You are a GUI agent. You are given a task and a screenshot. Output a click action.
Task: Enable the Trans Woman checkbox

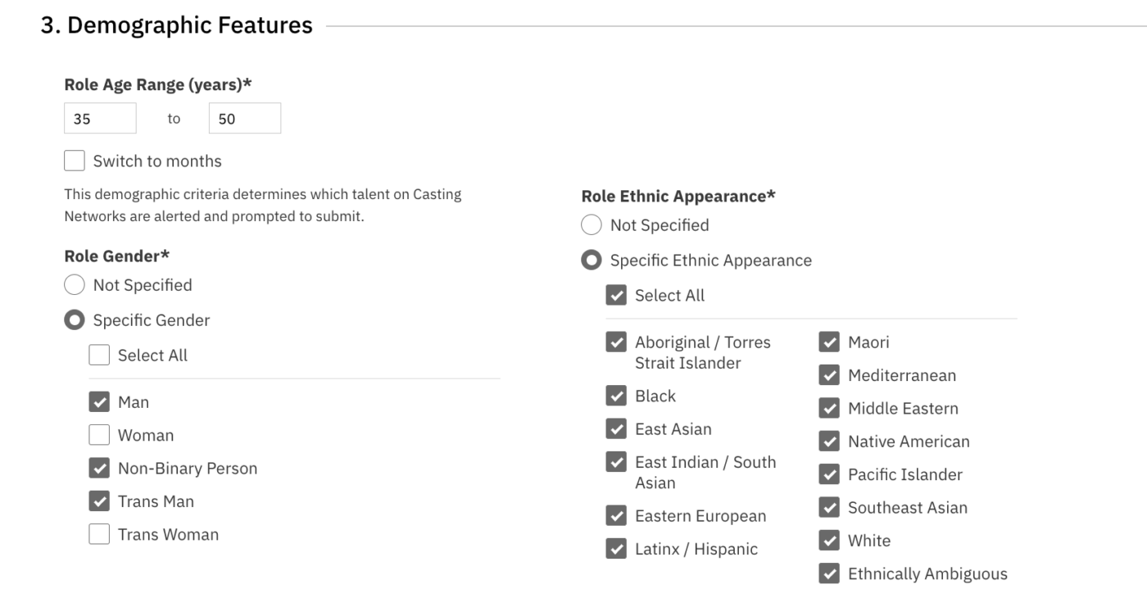coord(98,534)
